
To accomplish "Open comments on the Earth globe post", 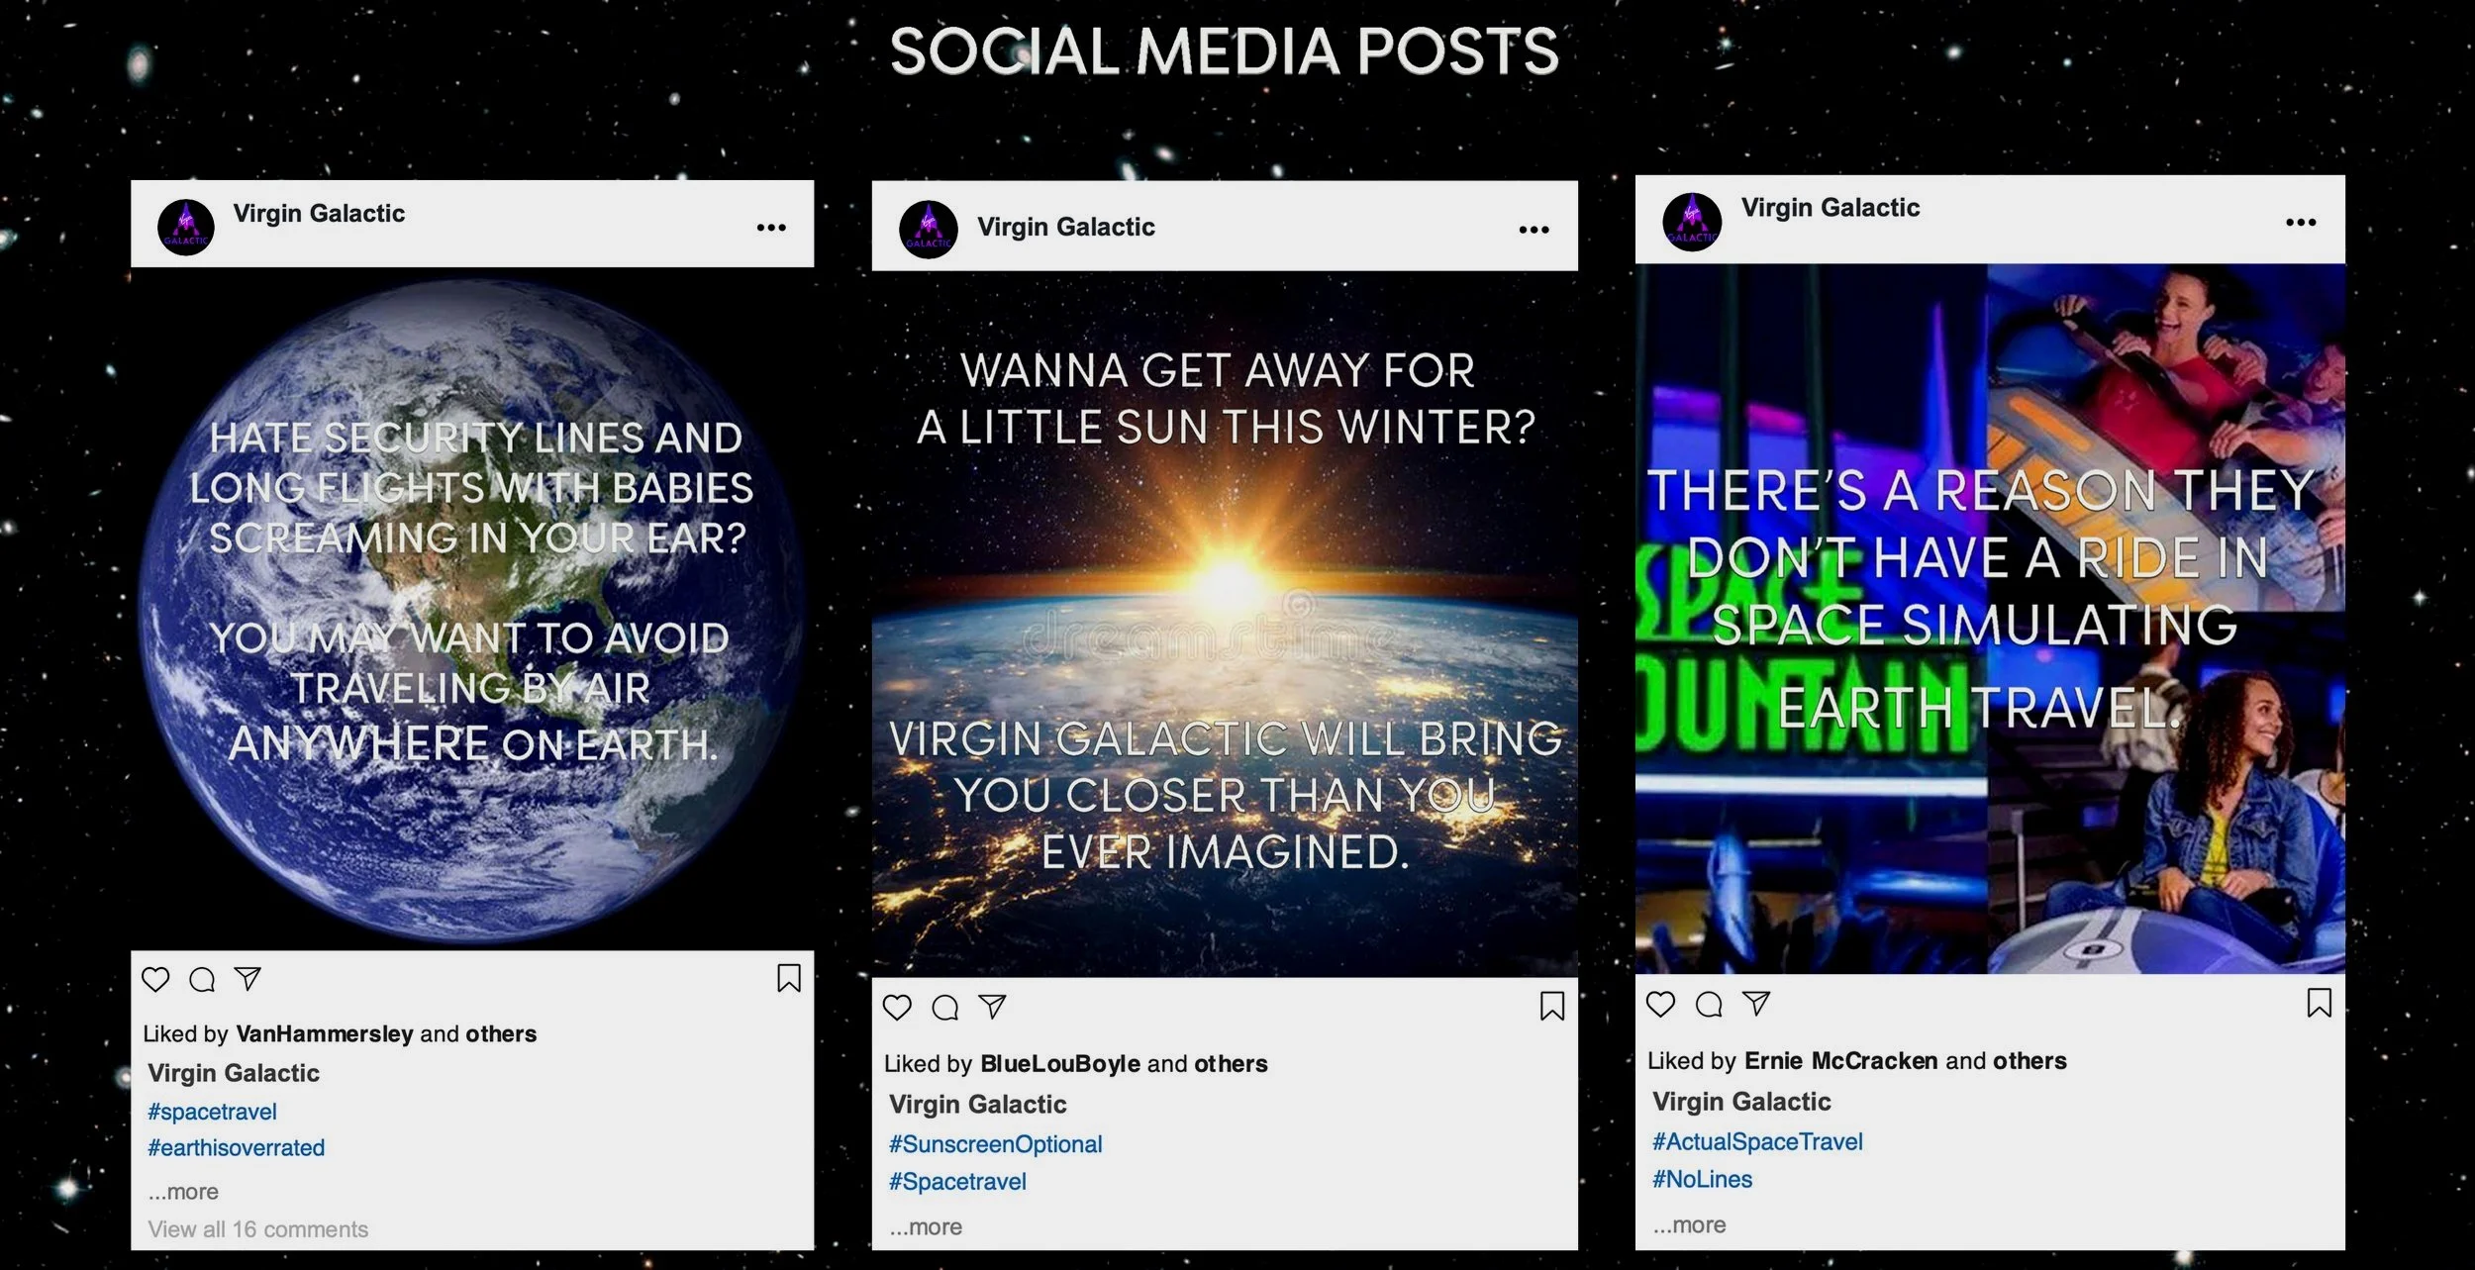I will pyautogui.click(x=202, y=979).
